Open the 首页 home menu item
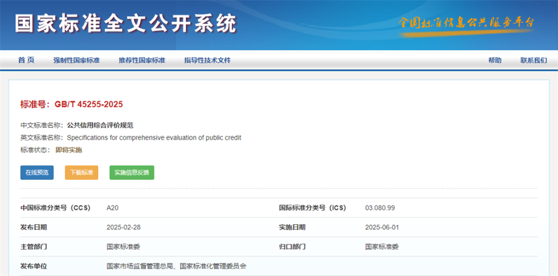This screenshot has height=276, width=558. [x=26, y=60]
